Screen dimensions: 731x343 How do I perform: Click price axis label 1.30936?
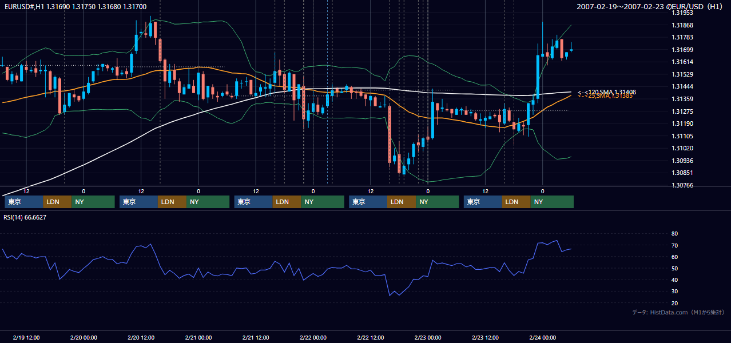click(x=682, y=161)
